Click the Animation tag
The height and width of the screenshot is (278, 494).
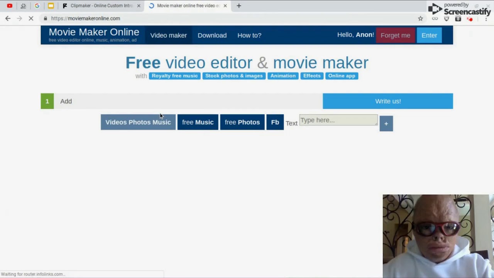283,76
